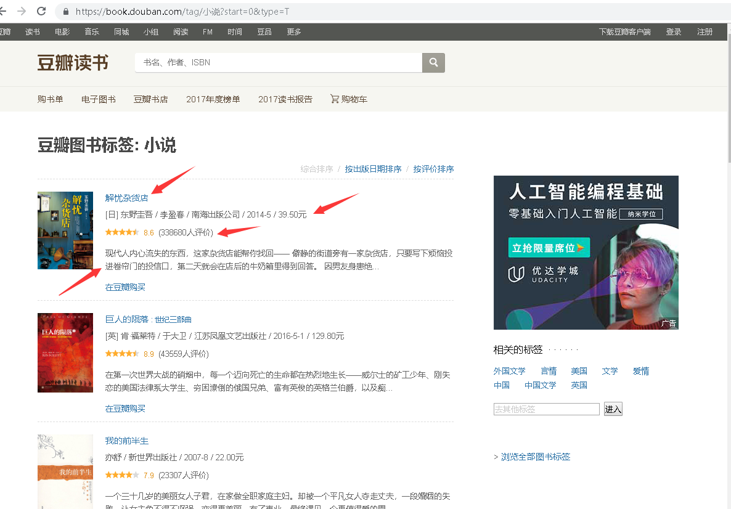Click the 进入 button
731x509 pixels.
pos(613,409)
